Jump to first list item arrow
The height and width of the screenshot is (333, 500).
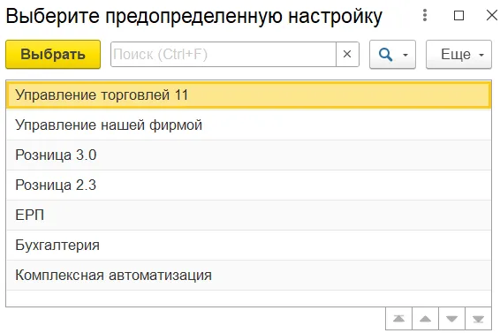(398, 319)
